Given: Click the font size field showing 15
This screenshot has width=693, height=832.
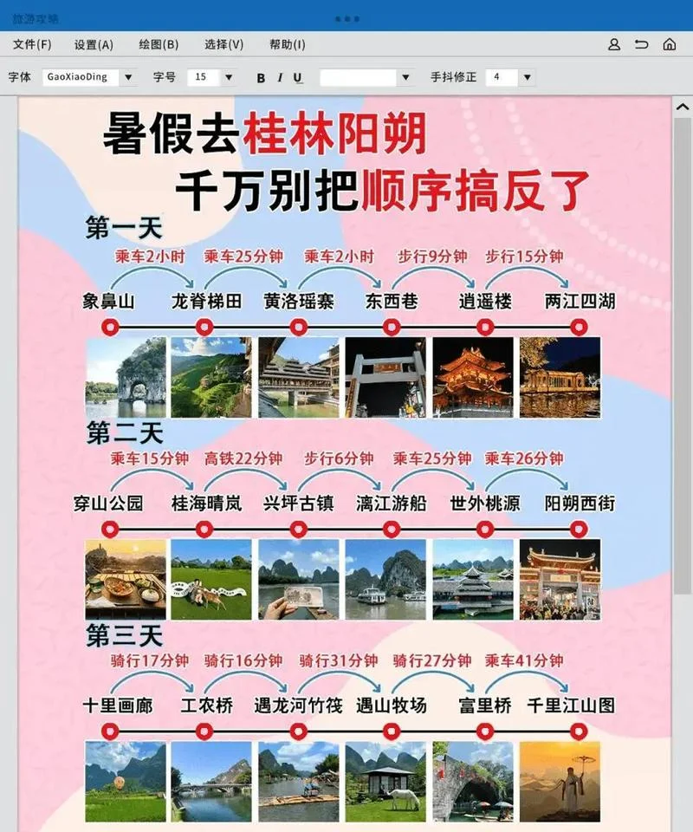Looking at the screenshot, I should [x=204, y=77].
